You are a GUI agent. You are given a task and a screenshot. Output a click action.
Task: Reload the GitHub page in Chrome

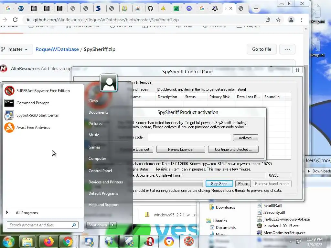pos(15,20)
